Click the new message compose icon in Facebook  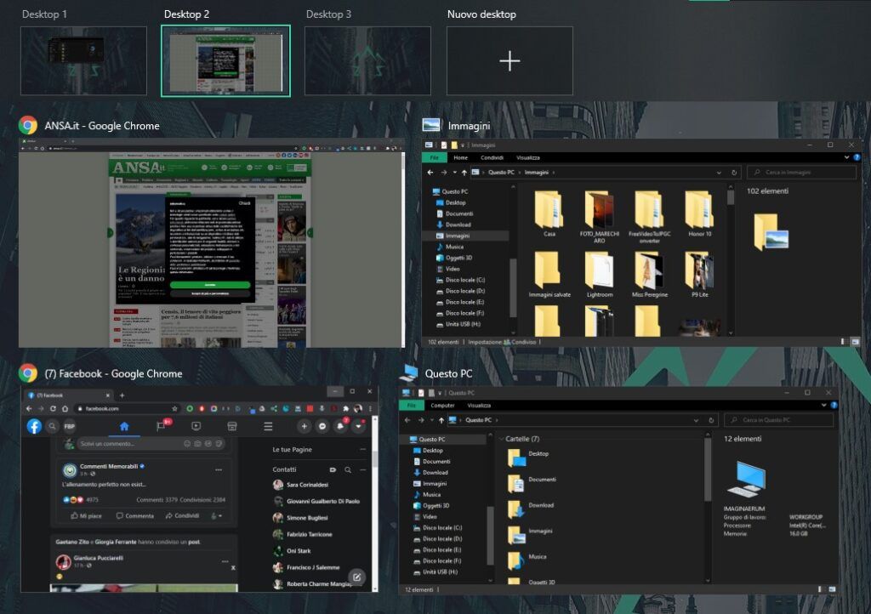tap(356, 577)
